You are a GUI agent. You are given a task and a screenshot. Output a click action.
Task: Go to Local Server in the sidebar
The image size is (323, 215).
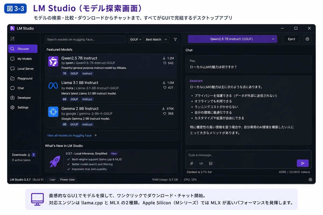[x=23, y=69]
